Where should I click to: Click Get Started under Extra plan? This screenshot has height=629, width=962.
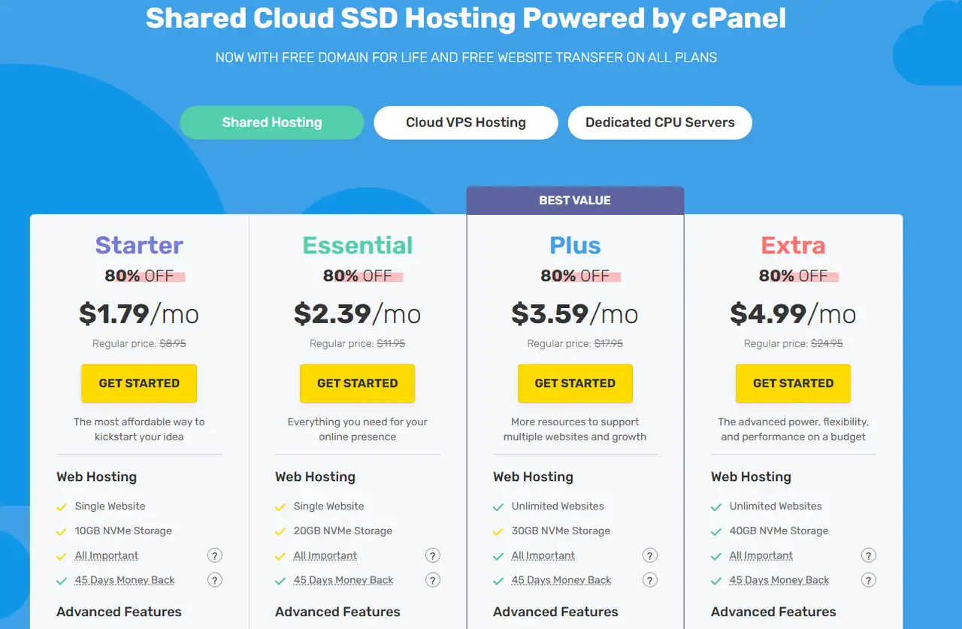point(793,383)
